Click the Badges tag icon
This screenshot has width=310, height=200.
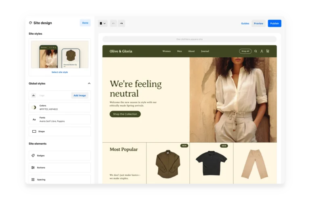(x=33, y=156)
